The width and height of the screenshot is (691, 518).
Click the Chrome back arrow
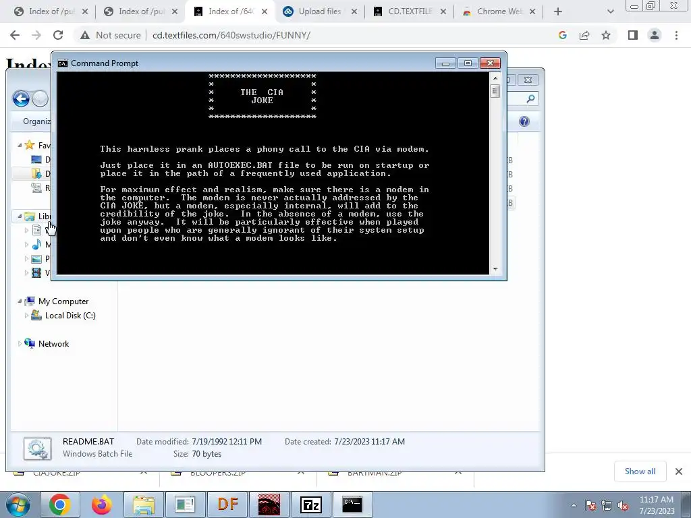point(15,35)
